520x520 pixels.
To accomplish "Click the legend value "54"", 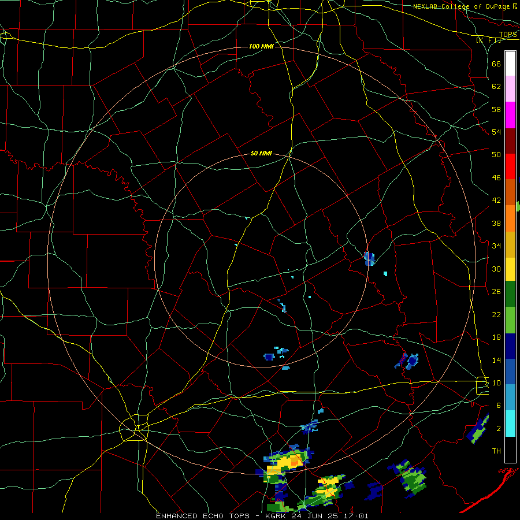I will tap(496, 132).
